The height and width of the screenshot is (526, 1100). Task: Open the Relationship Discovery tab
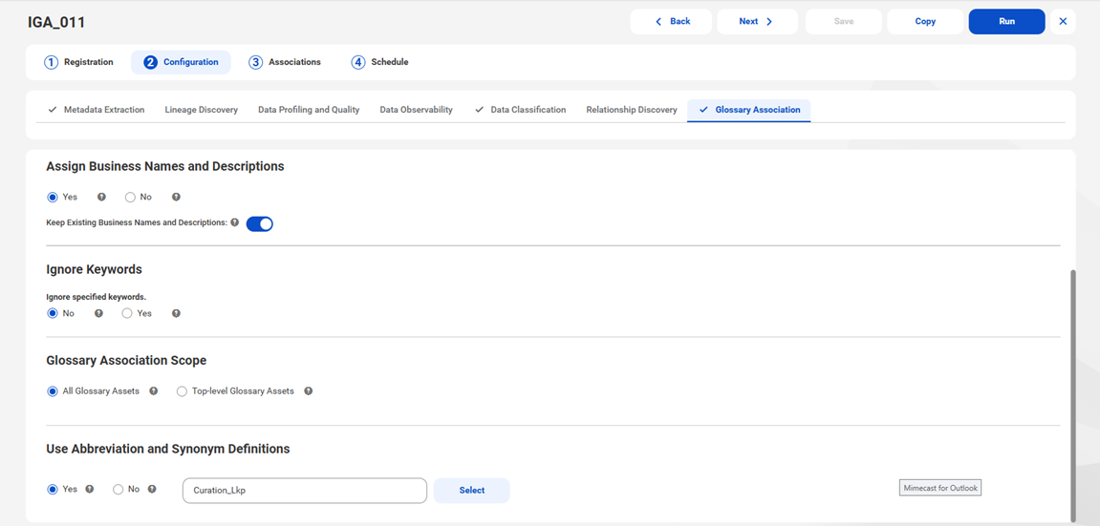click(632, 110)
